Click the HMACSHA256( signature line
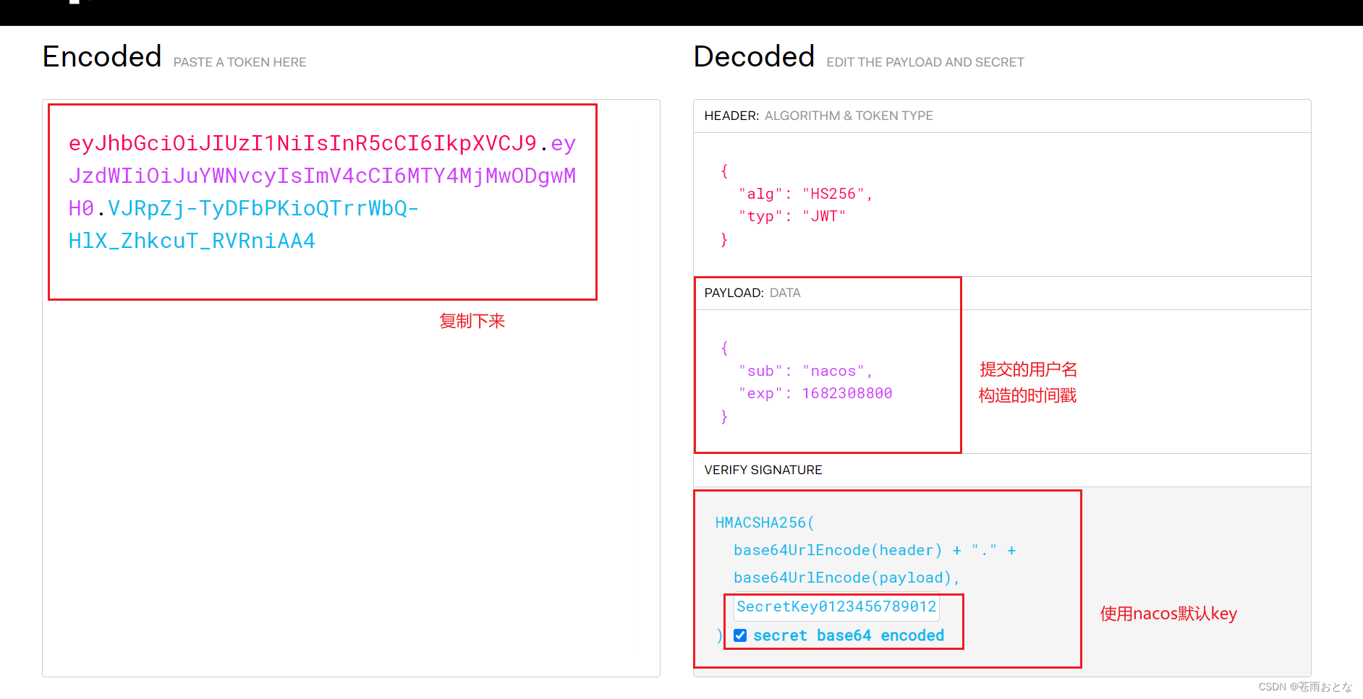The width and height of the screenshot is (1363, 699). [x=765, y=523]
